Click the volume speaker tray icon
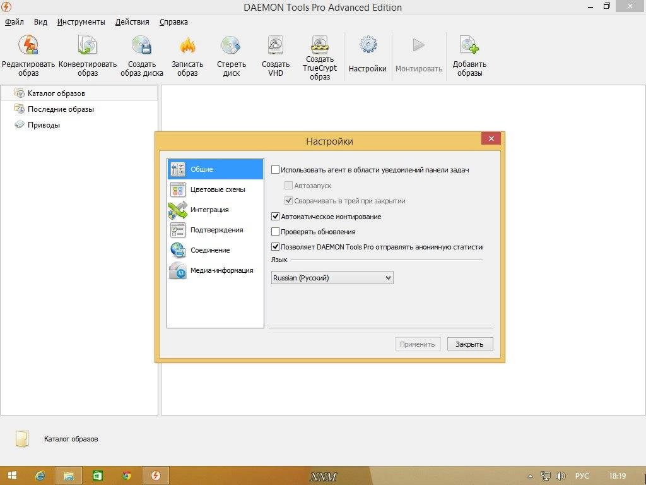The image size is (646, 485). (560, 476)
